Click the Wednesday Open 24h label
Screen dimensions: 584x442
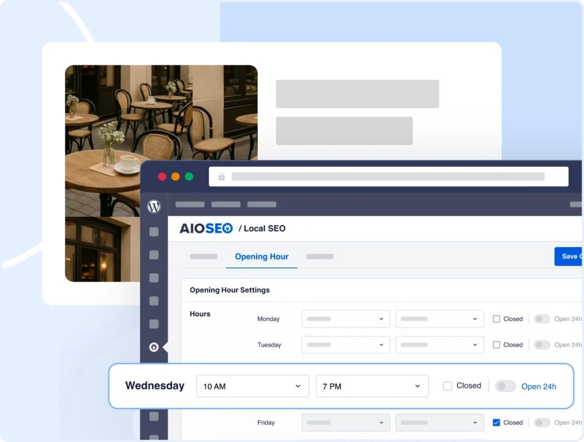pos(538,387)
